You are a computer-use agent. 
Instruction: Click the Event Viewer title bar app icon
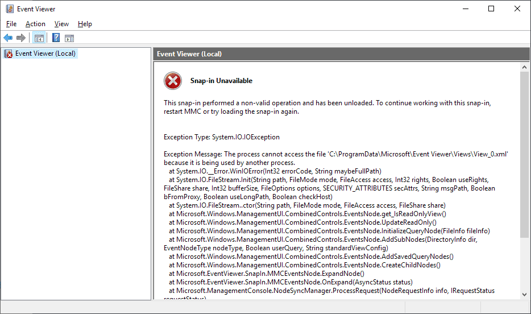click(10, 9)
